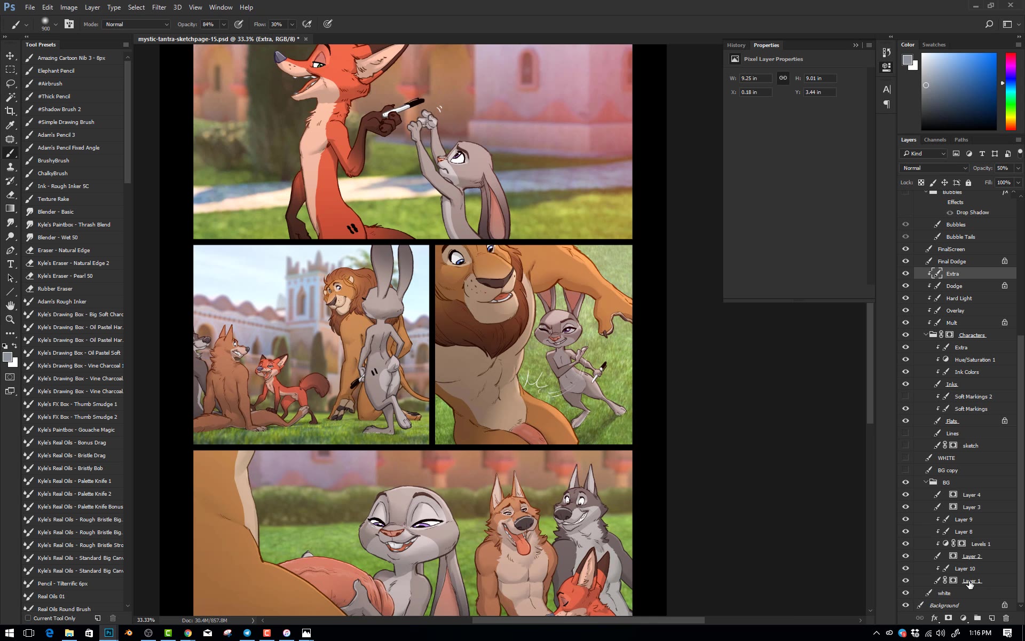Open the Flow dropdown arrow

(292, 25)
